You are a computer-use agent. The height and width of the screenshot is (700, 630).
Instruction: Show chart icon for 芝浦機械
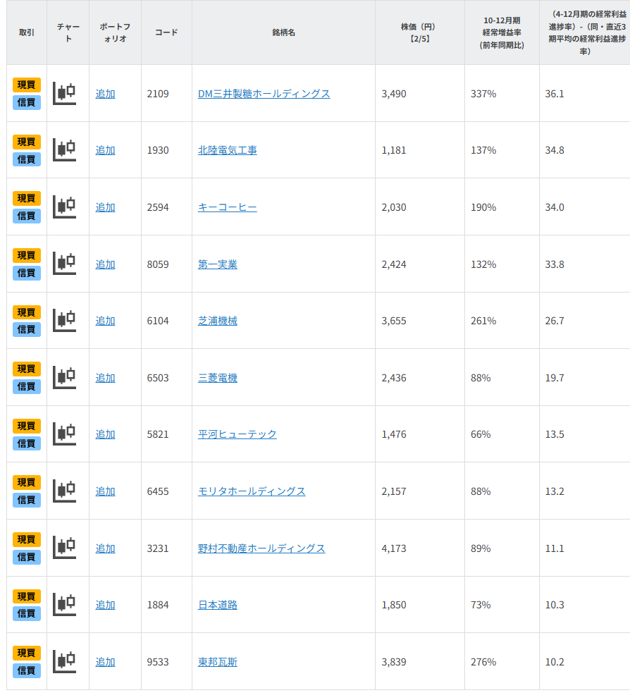(65, 320)
